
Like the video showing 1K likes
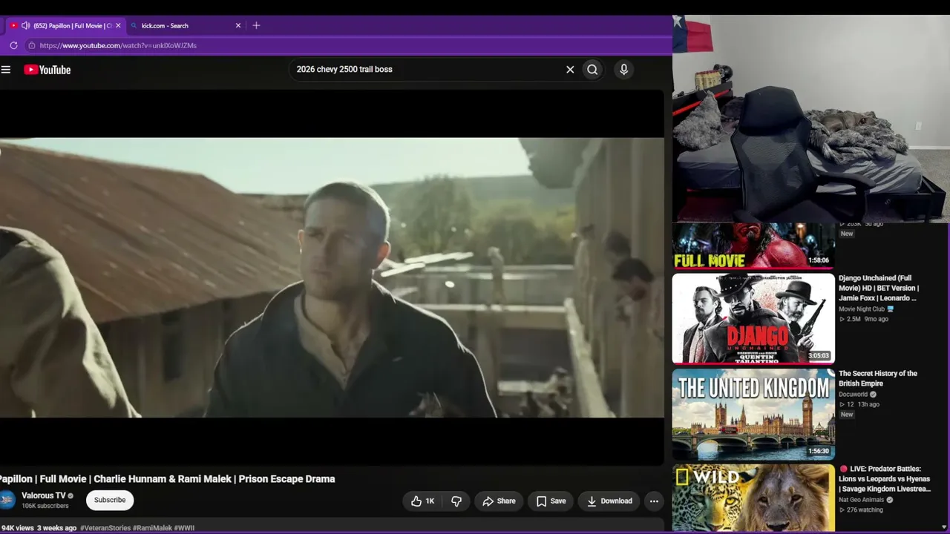coord(422,501)
